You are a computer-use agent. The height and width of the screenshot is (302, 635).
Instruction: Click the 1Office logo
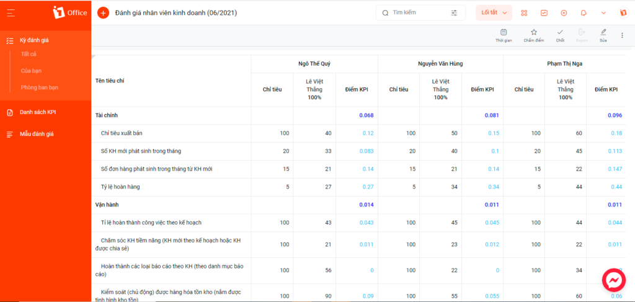[70, 12]
